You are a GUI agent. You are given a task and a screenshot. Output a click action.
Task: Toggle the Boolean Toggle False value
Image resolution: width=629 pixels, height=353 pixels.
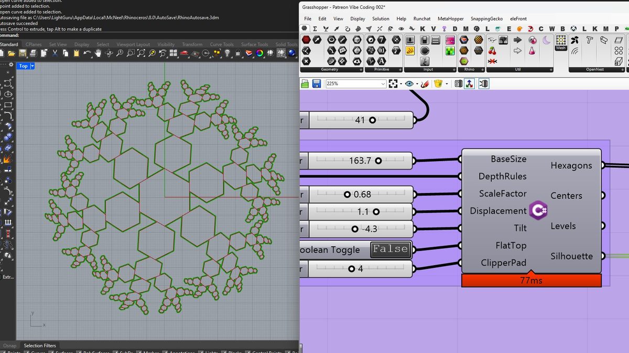(x=391, y=249)
